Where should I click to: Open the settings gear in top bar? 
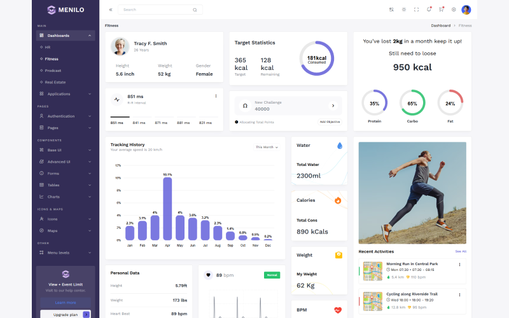[454, 10]
